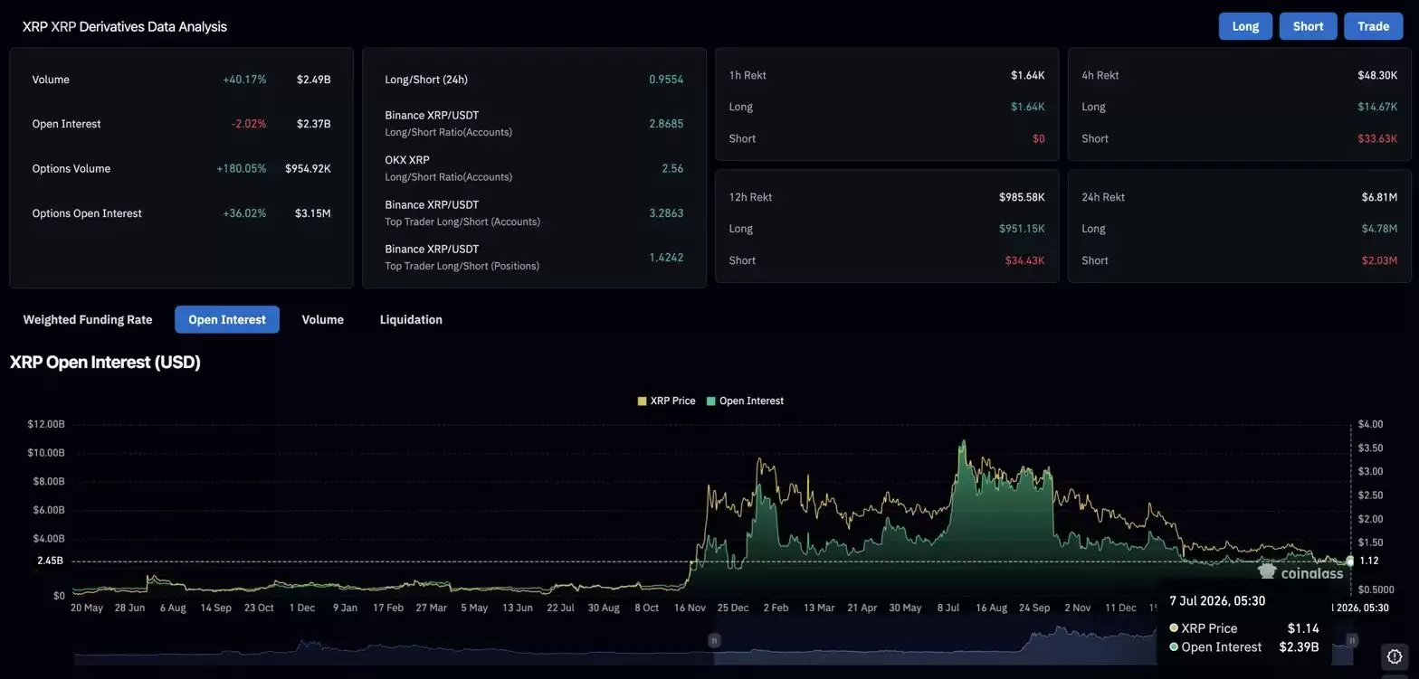The height and width of the screenshot is (679, 1419).
Task: Click the +40.17% volume change
Action: 244,80
